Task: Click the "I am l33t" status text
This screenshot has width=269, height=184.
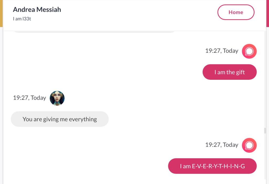Action: [22, 19]
